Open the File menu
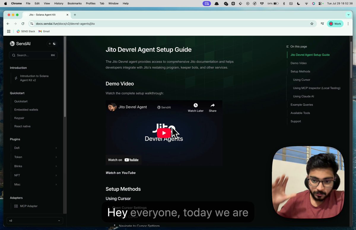The width and height of the screenshot is (356, 230). 28,4
